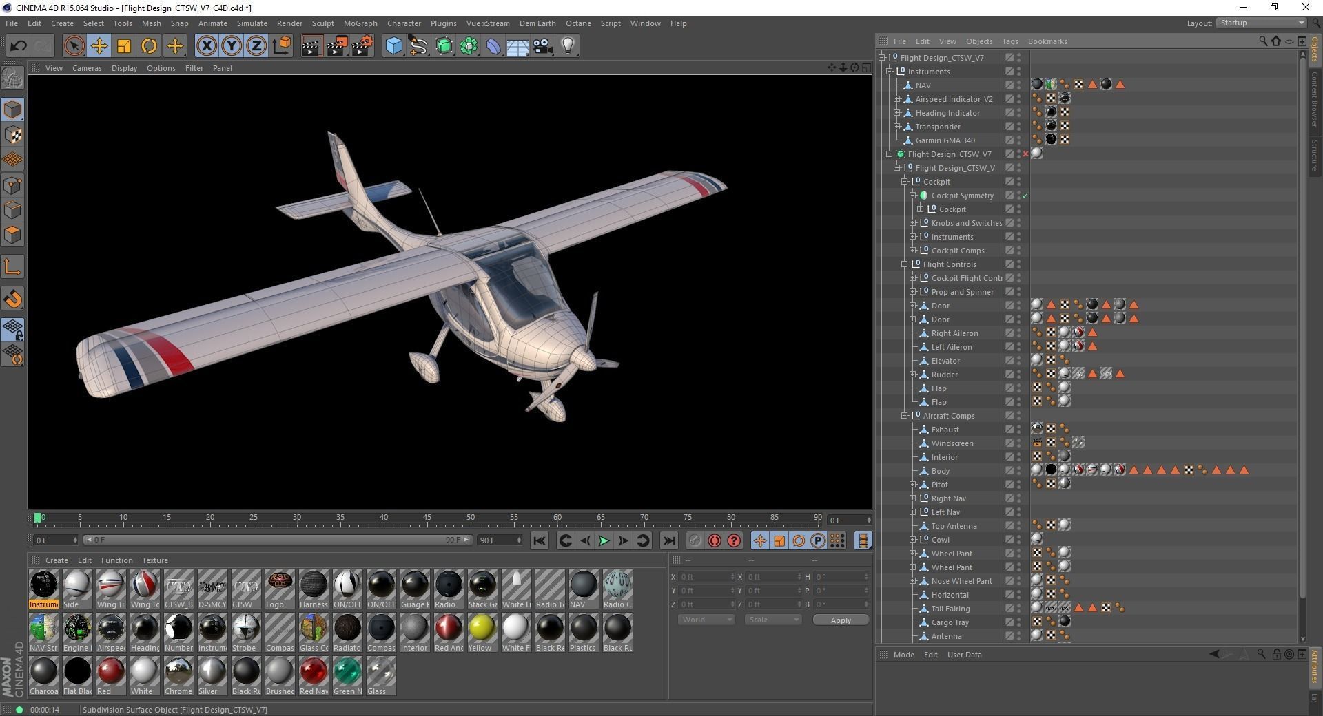
Task: Activate the Scale tool
Action: coord(124,46)
